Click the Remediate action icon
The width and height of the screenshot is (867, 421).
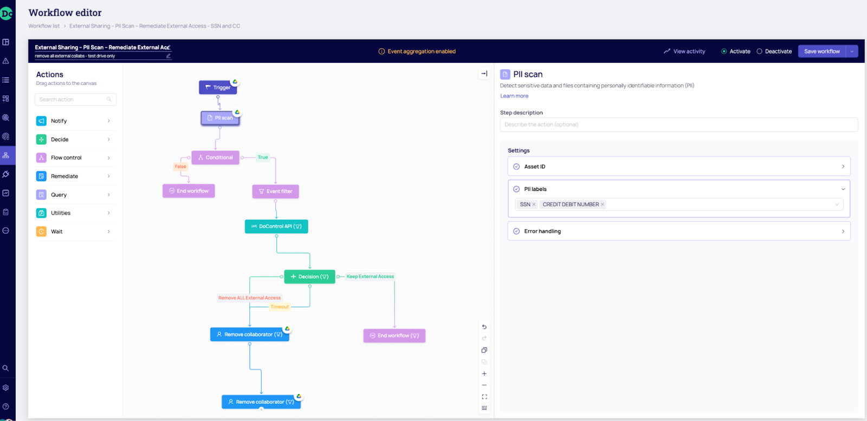(x=41, y=176)
